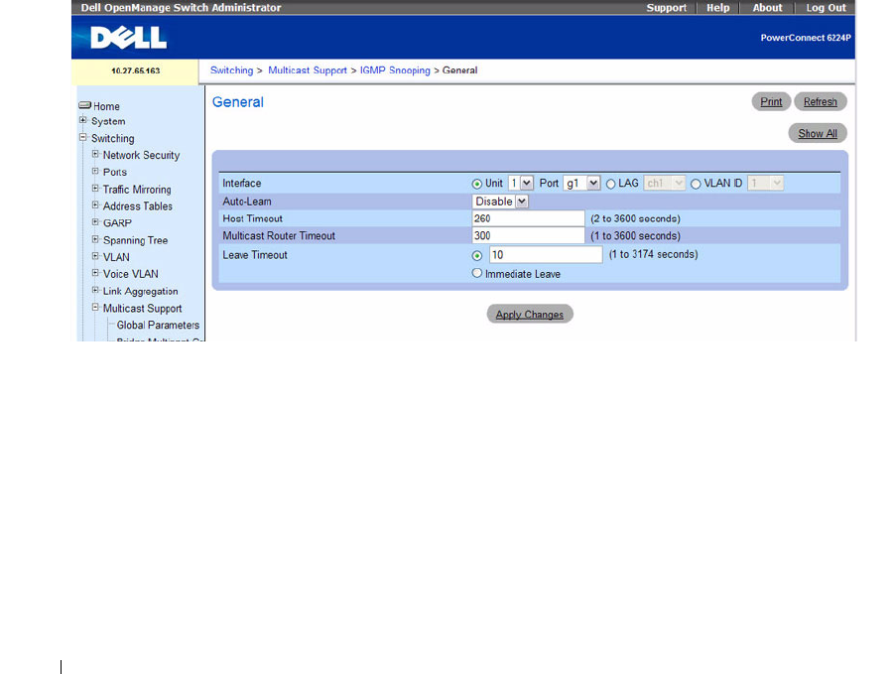Click Log Out in top bar
Screen dimensions: 893x674
pos(826,7)
